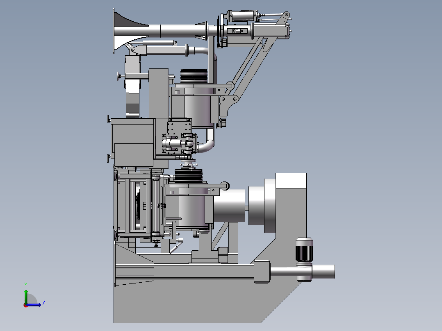This screenshot has height=331, width=442.
Task: Select the small finned motor at lower right
Action: pos(304,249)
